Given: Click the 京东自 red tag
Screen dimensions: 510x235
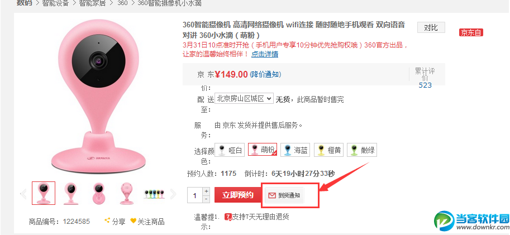Looking at the screenshot, I should point(471,32).
